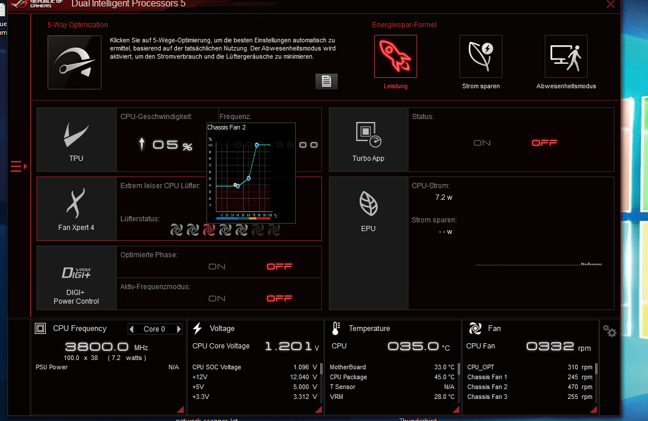
Task: Click the 3800.0 MHz frequency readout
Action: [106, 347]
